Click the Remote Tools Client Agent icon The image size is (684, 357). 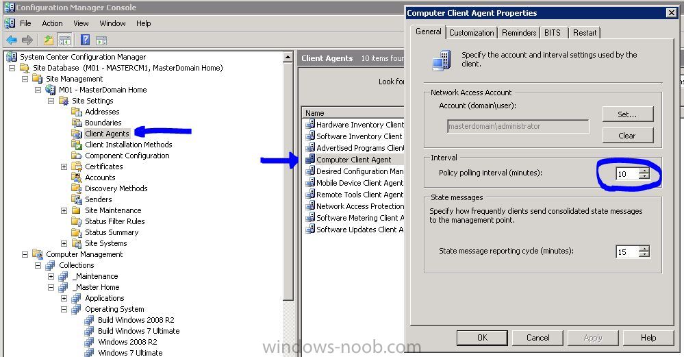[310, 194]
